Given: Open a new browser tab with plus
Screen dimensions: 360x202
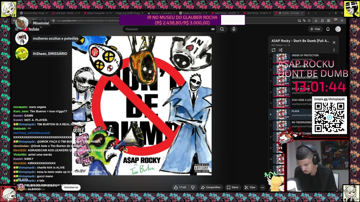Looking at the screenshot, I should pos(309,13).
